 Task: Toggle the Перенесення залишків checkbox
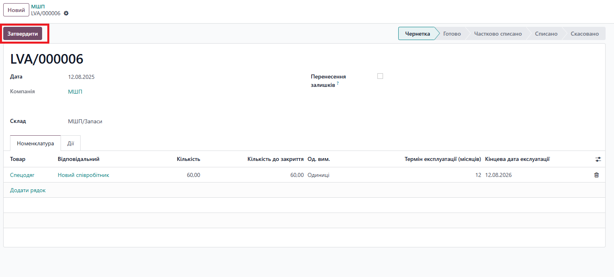(x=380, y=76)
